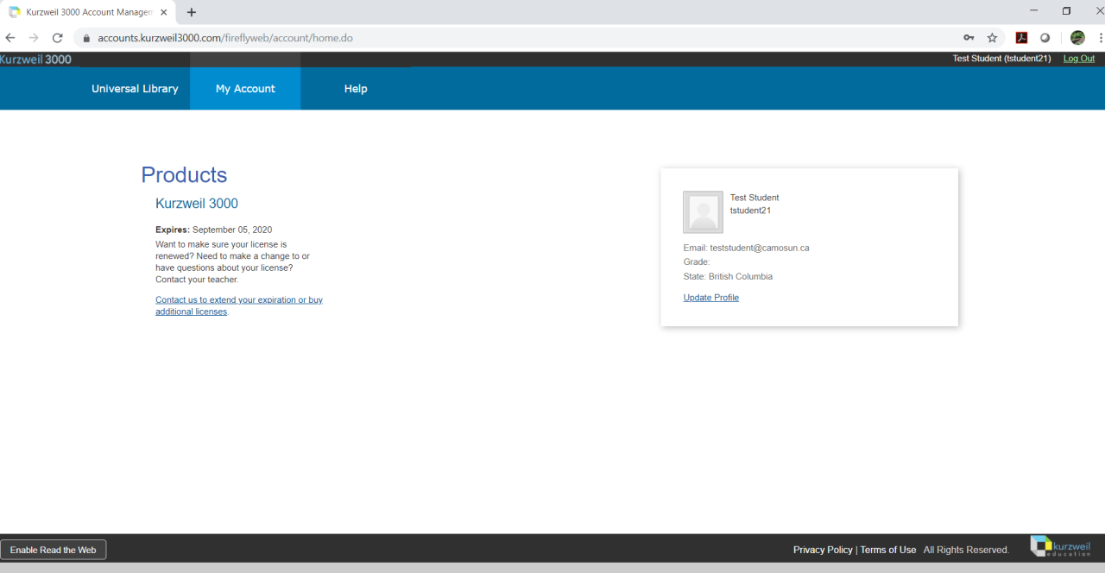
Task: Click the All Rights Reserved footer text
Action: tap(966, 550)
